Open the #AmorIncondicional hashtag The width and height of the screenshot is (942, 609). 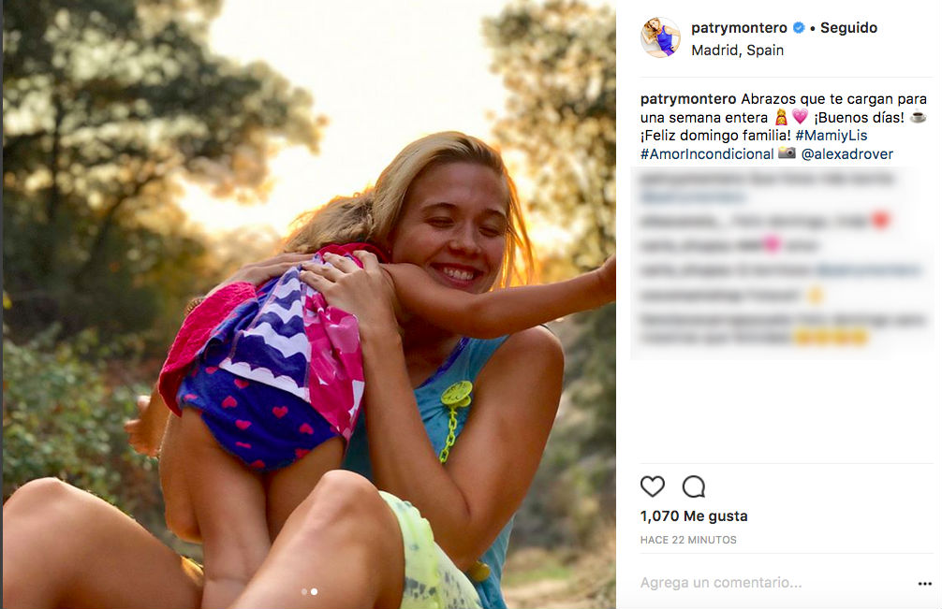707,153
